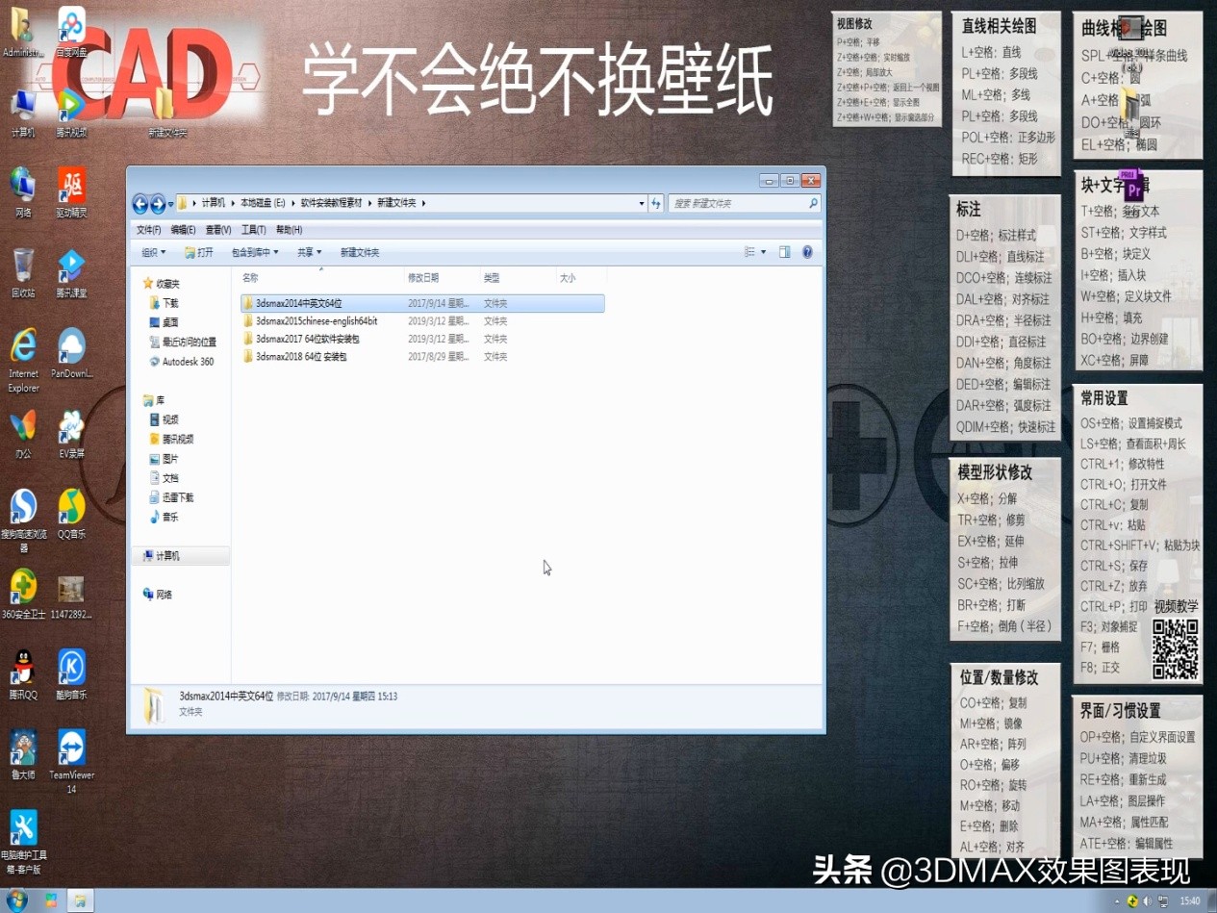The height and width of the screenshot is (913, 1217).
Task: Click the Explorer Forward navigation arrow
Action: 158,203
